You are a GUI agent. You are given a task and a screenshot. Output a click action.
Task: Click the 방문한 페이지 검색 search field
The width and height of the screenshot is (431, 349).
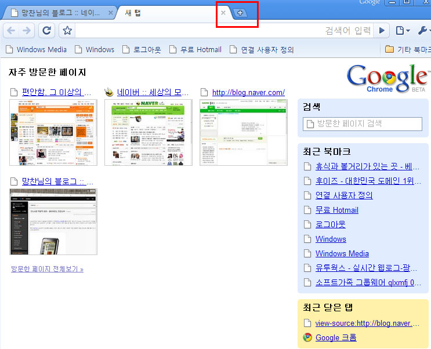pos(363,124)
